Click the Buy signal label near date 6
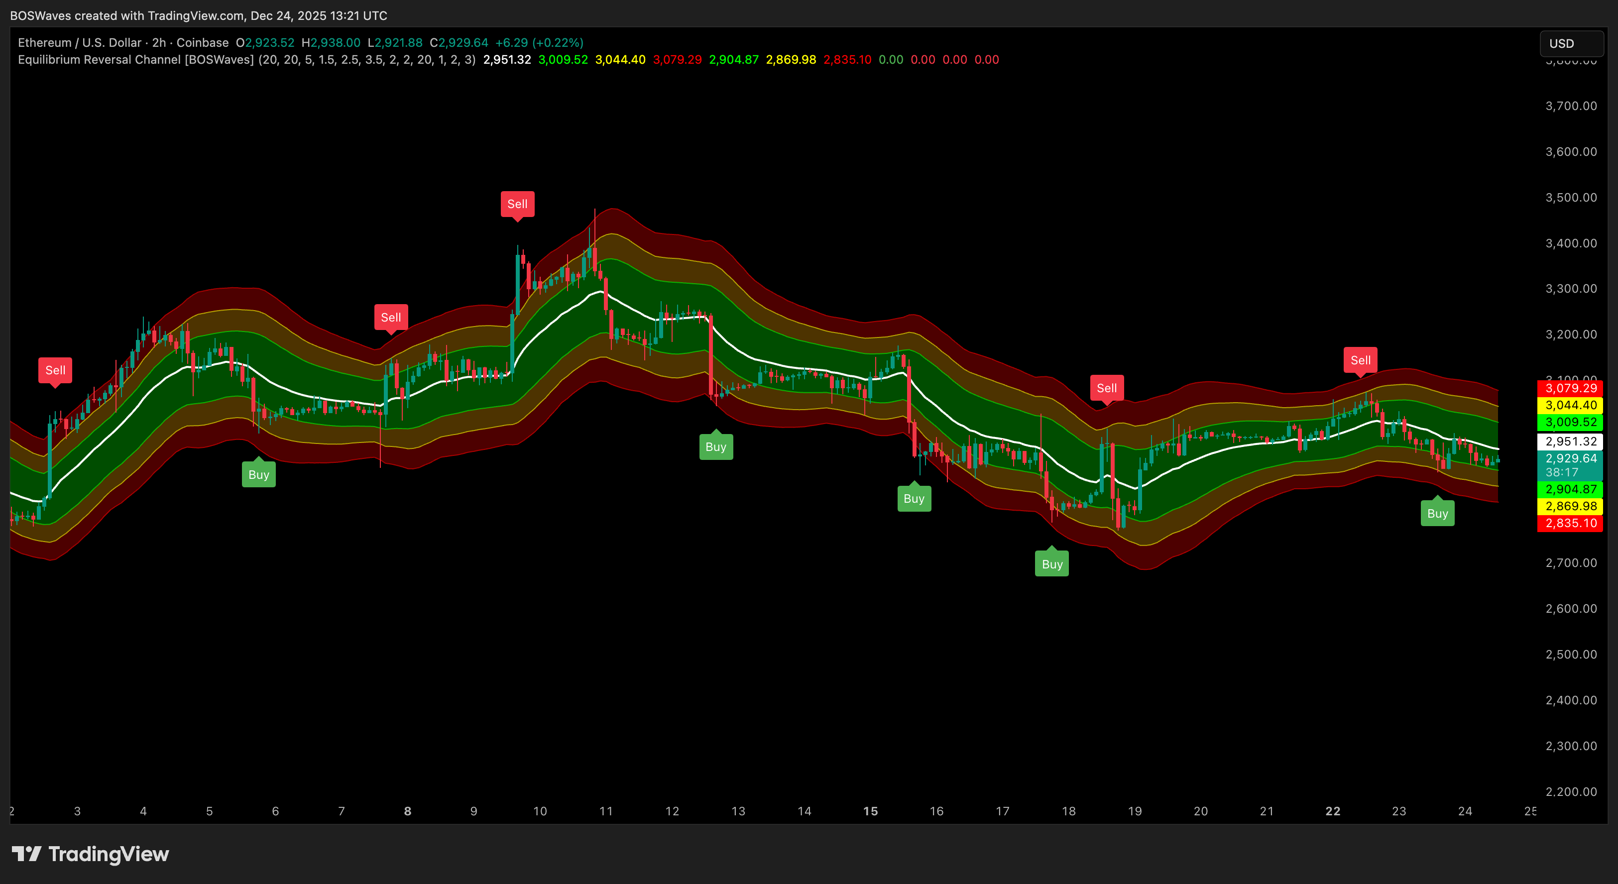 258,475
